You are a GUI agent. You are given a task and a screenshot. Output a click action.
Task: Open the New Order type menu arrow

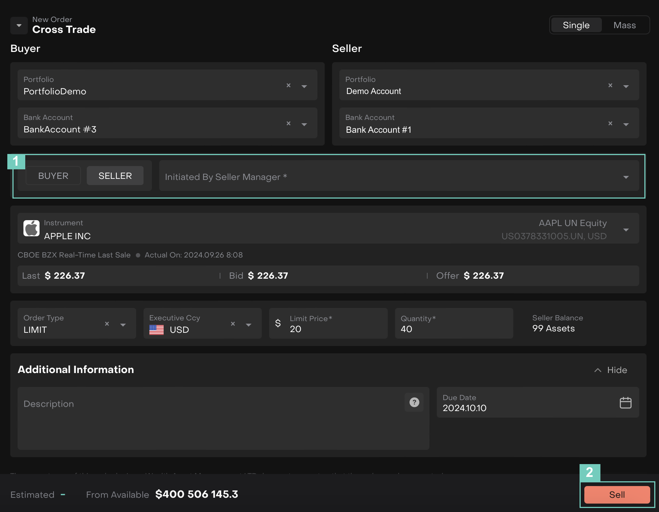pyautogui.click(x=19, y=26)
